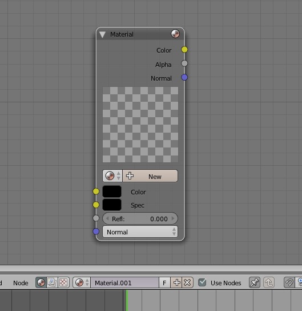Click the Refl input socket
The height and width of the screenshot is (311, 302).
(96, 218)
